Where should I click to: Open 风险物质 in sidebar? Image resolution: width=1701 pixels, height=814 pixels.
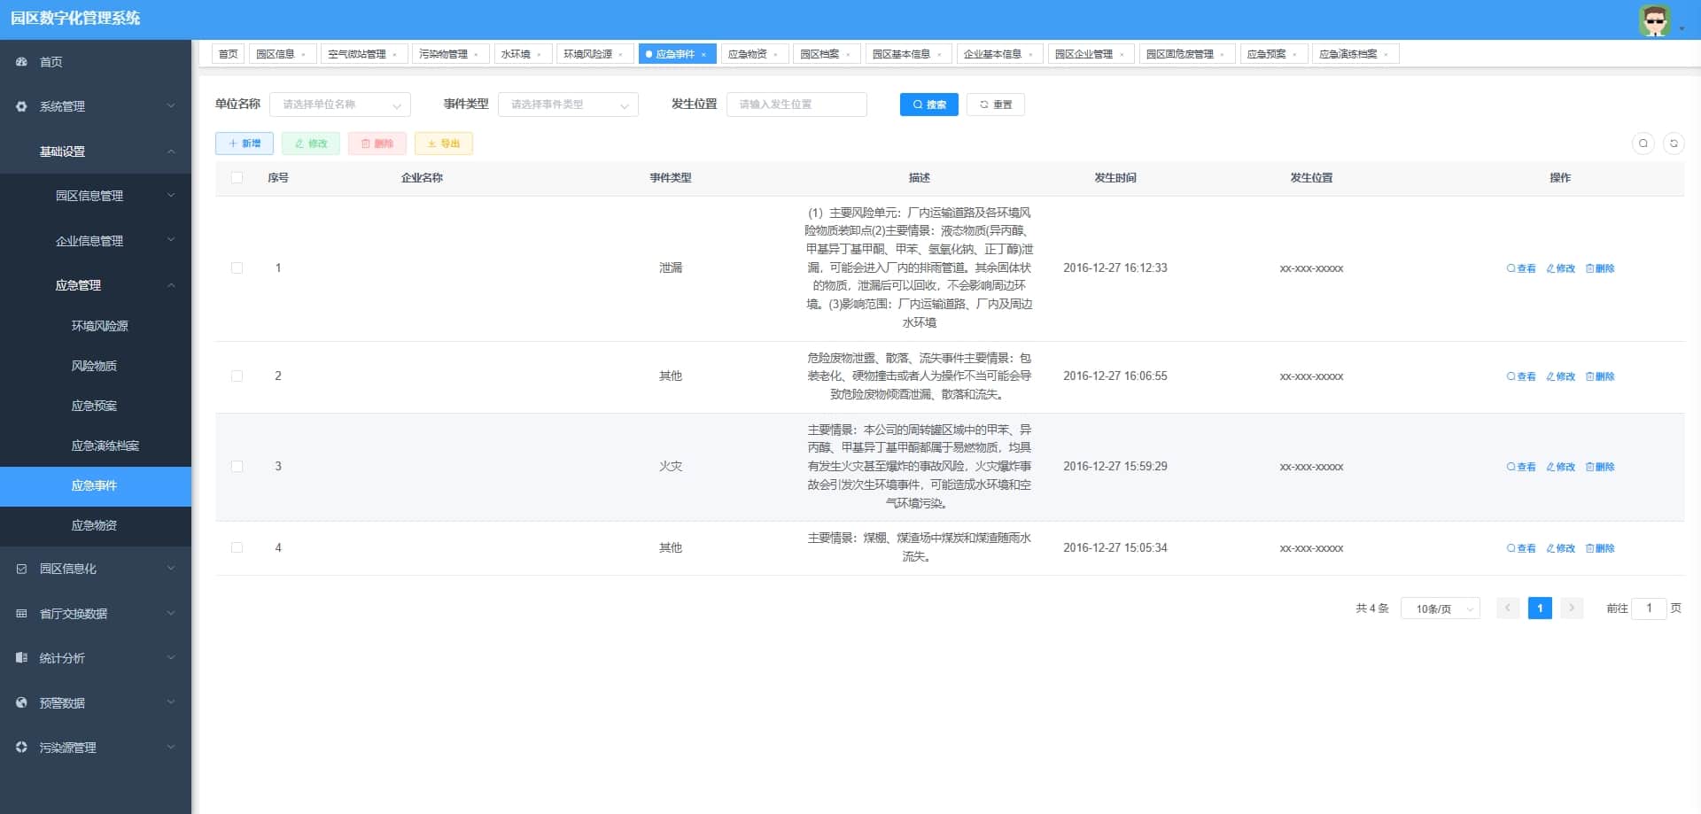(96, 366)
